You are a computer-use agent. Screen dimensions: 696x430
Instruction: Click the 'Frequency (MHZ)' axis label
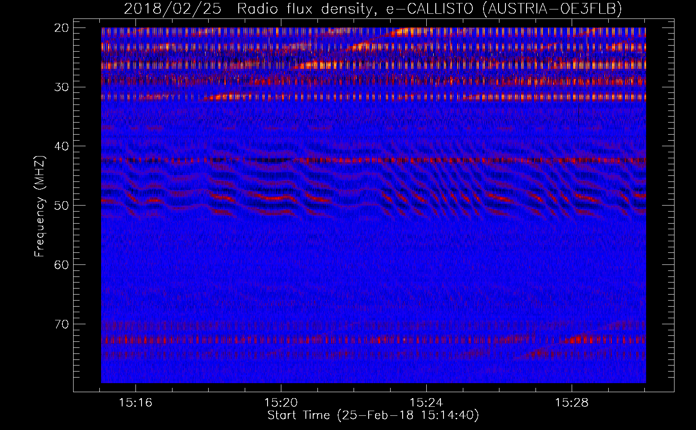pos(40,206)
